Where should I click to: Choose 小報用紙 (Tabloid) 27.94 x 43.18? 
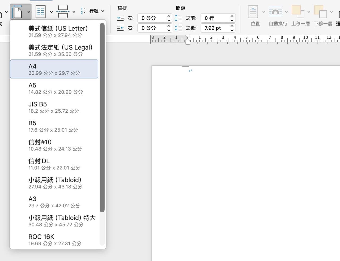[54, 183]
